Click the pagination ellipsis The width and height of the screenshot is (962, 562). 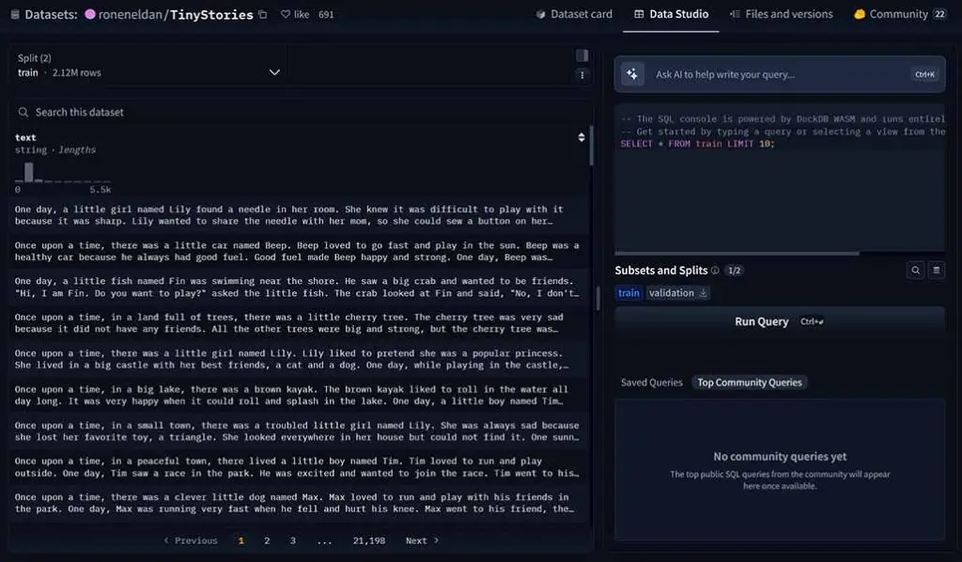[324, 540]
